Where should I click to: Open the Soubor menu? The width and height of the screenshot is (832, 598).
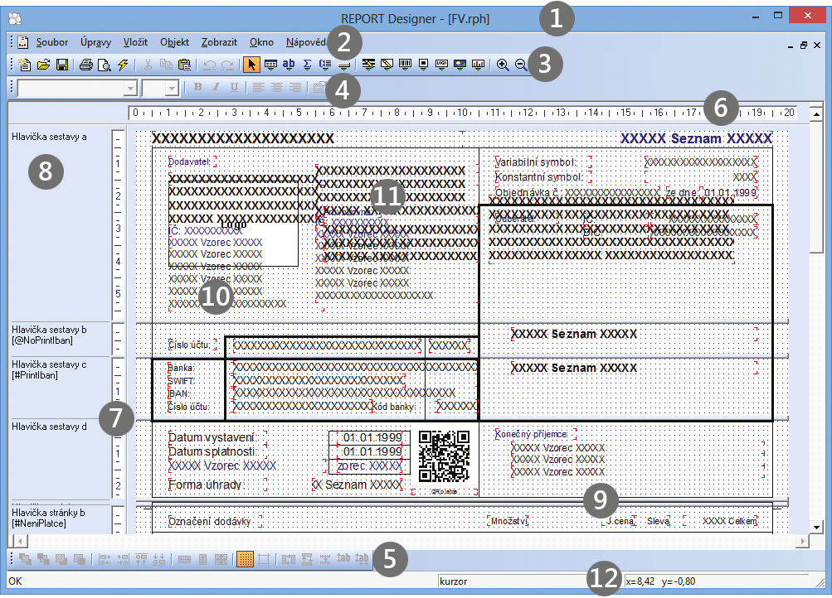click(x=52, y=42)
